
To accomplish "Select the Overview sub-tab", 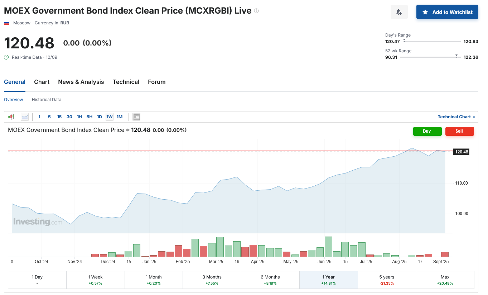I will pyautogui.click(x=14, y=100).
